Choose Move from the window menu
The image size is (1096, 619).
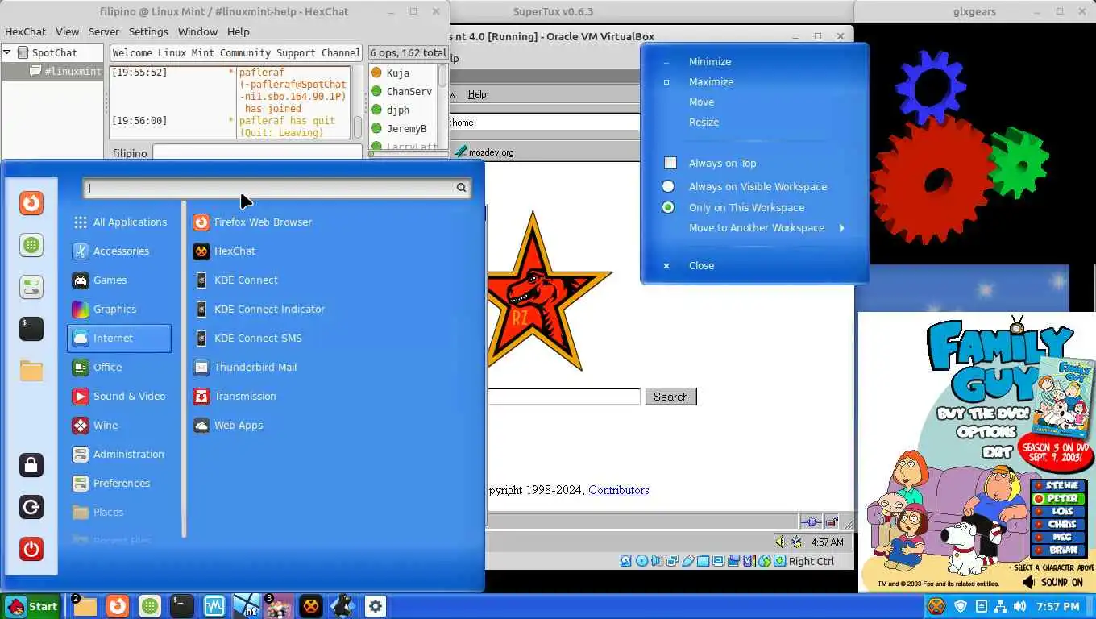701,102
